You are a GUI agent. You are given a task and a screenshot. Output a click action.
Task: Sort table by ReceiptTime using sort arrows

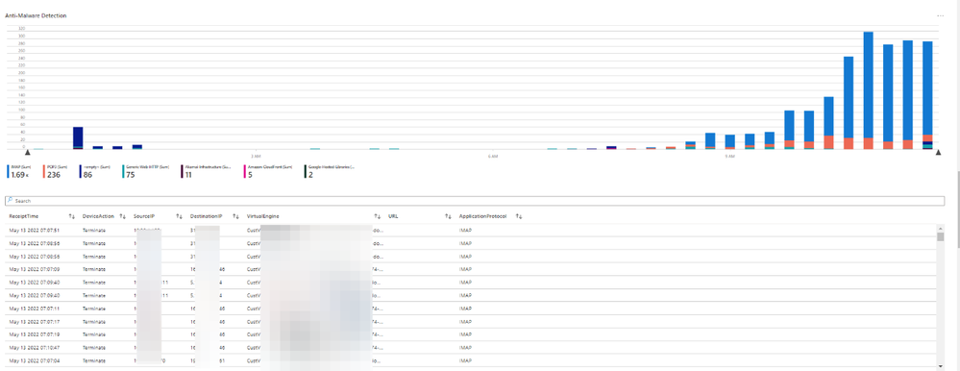tap(72, 216)
